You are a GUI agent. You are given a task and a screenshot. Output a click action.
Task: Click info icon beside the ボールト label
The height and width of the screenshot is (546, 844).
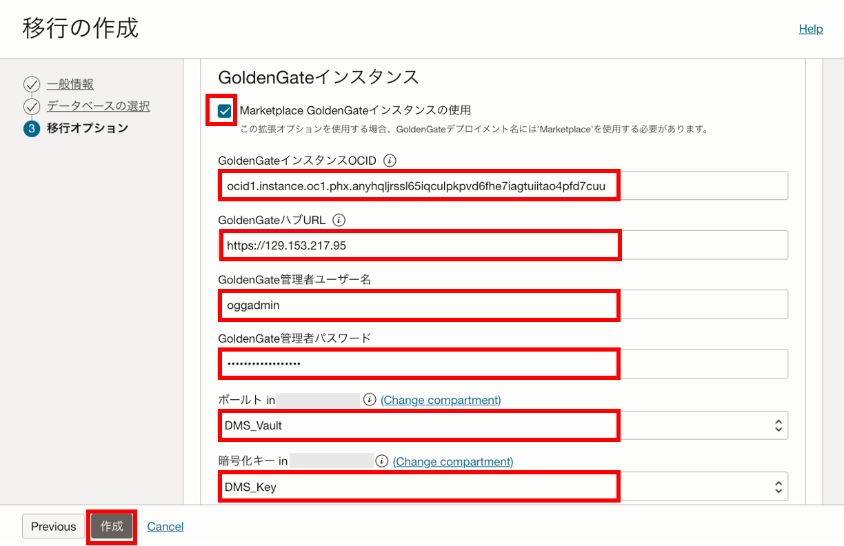[370, 400]
